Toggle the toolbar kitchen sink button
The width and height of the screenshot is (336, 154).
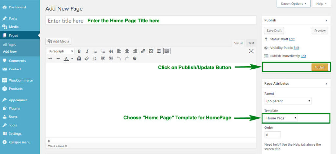point(167,51)
